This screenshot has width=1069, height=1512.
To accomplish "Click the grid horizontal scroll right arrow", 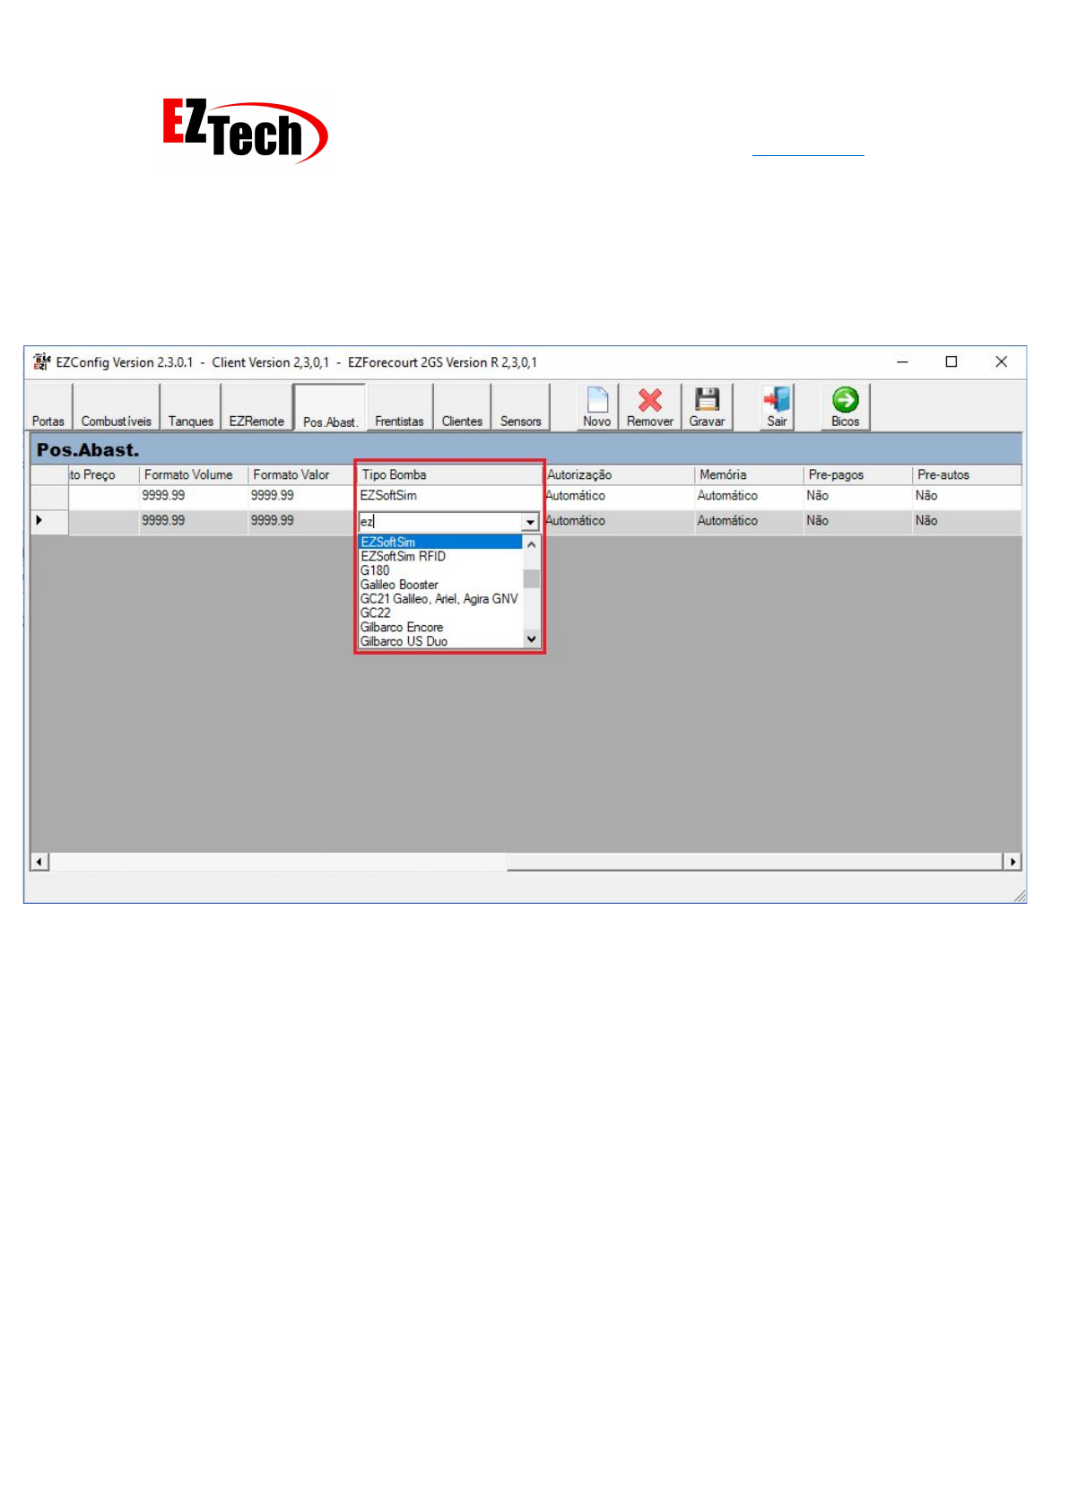I will [1013, 862].
